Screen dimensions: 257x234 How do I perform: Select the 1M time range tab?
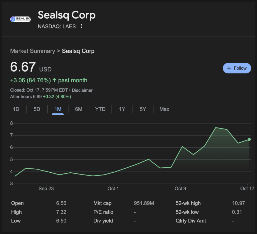click(58, 109)
